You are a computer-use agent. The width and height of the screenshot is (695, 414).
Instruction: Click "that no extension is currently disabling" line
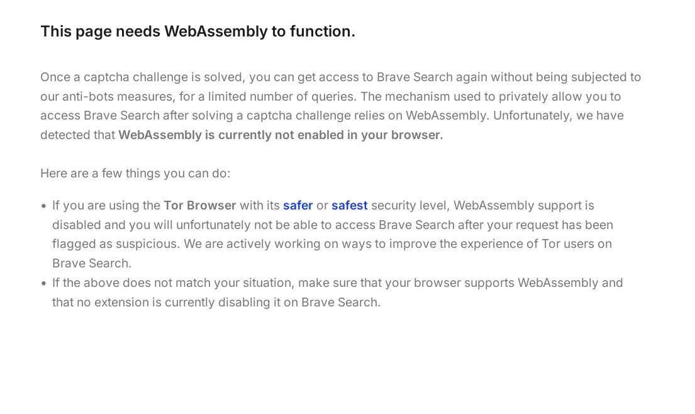point(216,302)
